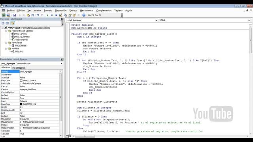Viewport: 253px width, 142px height.
Task: Select Hoja1 (Menú) in project tree
Action: click(21, 34)
